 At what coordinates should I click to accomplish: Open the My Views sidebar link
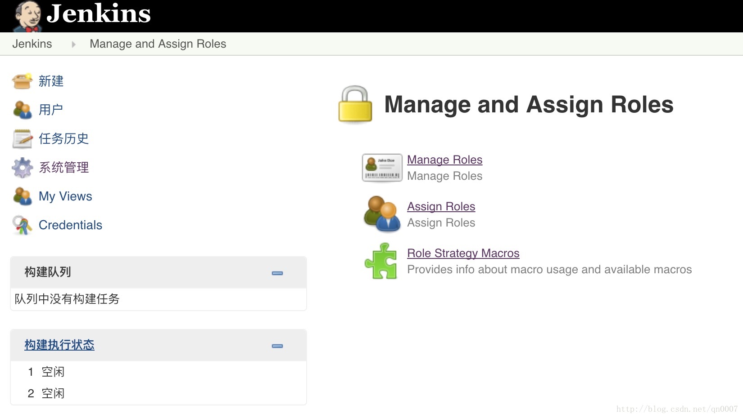click(65, 196)
